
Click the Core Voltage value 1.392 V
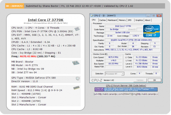tap(136, 36)
